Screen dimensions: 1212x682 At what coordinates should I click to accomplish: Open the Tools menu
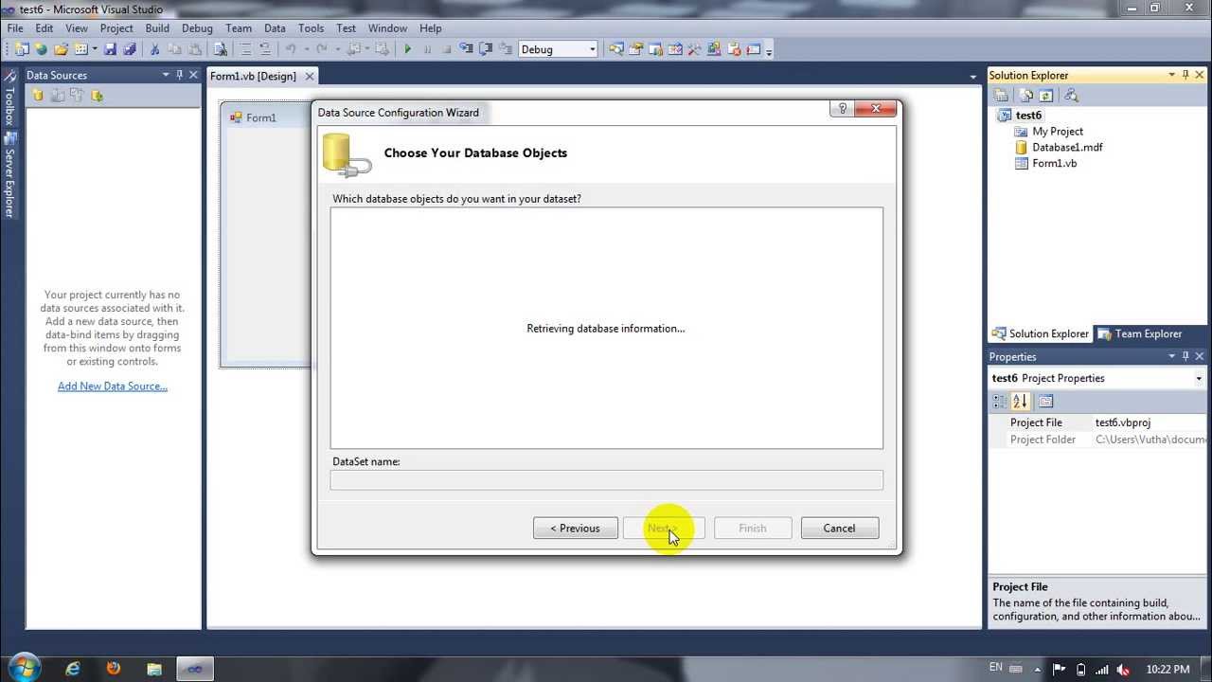click(311, 28)
